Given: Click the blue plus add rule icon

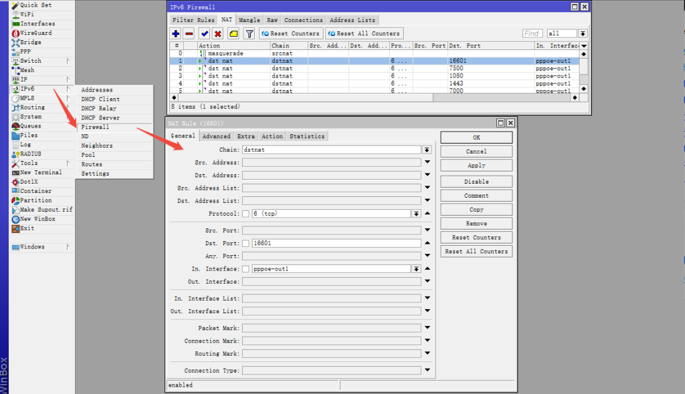Looking at the screenshot, I should click(176, 33).
